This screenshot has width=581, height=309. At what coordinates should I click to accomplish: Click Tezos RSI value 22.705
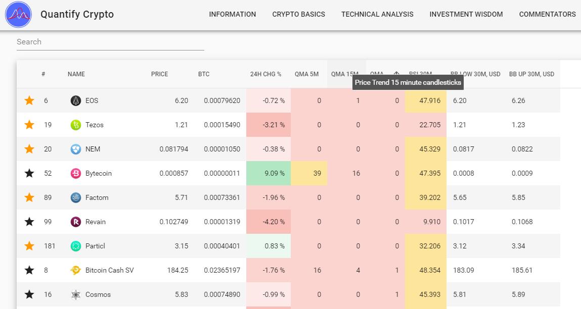pyautogui.click(x=426, y=125)
